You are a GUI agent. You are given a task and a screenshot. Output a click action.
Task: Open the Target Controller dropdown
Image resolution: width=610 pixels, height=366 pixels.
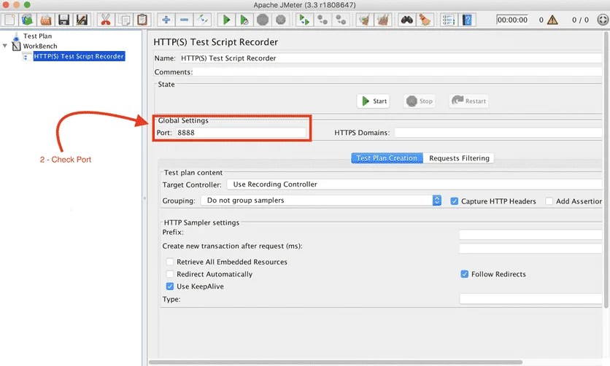[414, 184]
